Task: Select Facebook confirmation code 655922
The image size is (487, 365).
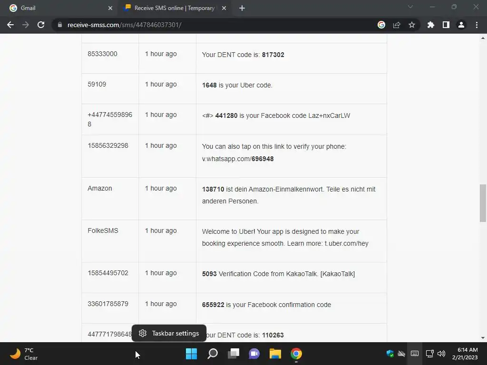Action: pos(213,305)
